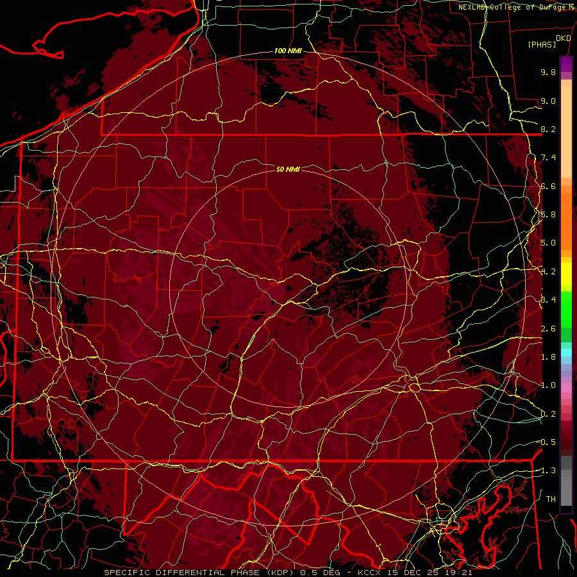The width and height of the screenshot is (577, 577).
Task: Click the bright yellow color bar segment
Action: click(566, 274)
